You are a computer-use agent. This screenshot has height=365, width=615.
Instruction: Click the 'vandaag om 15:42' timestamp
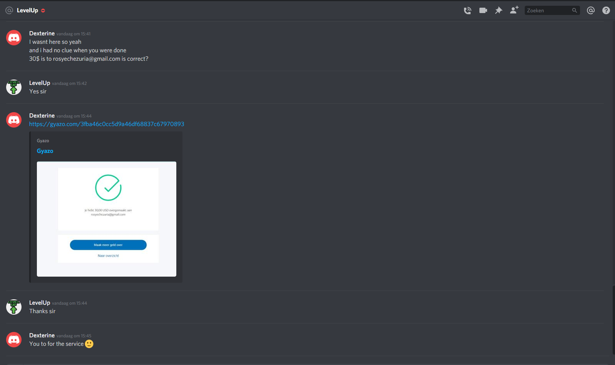pos(69,83)
